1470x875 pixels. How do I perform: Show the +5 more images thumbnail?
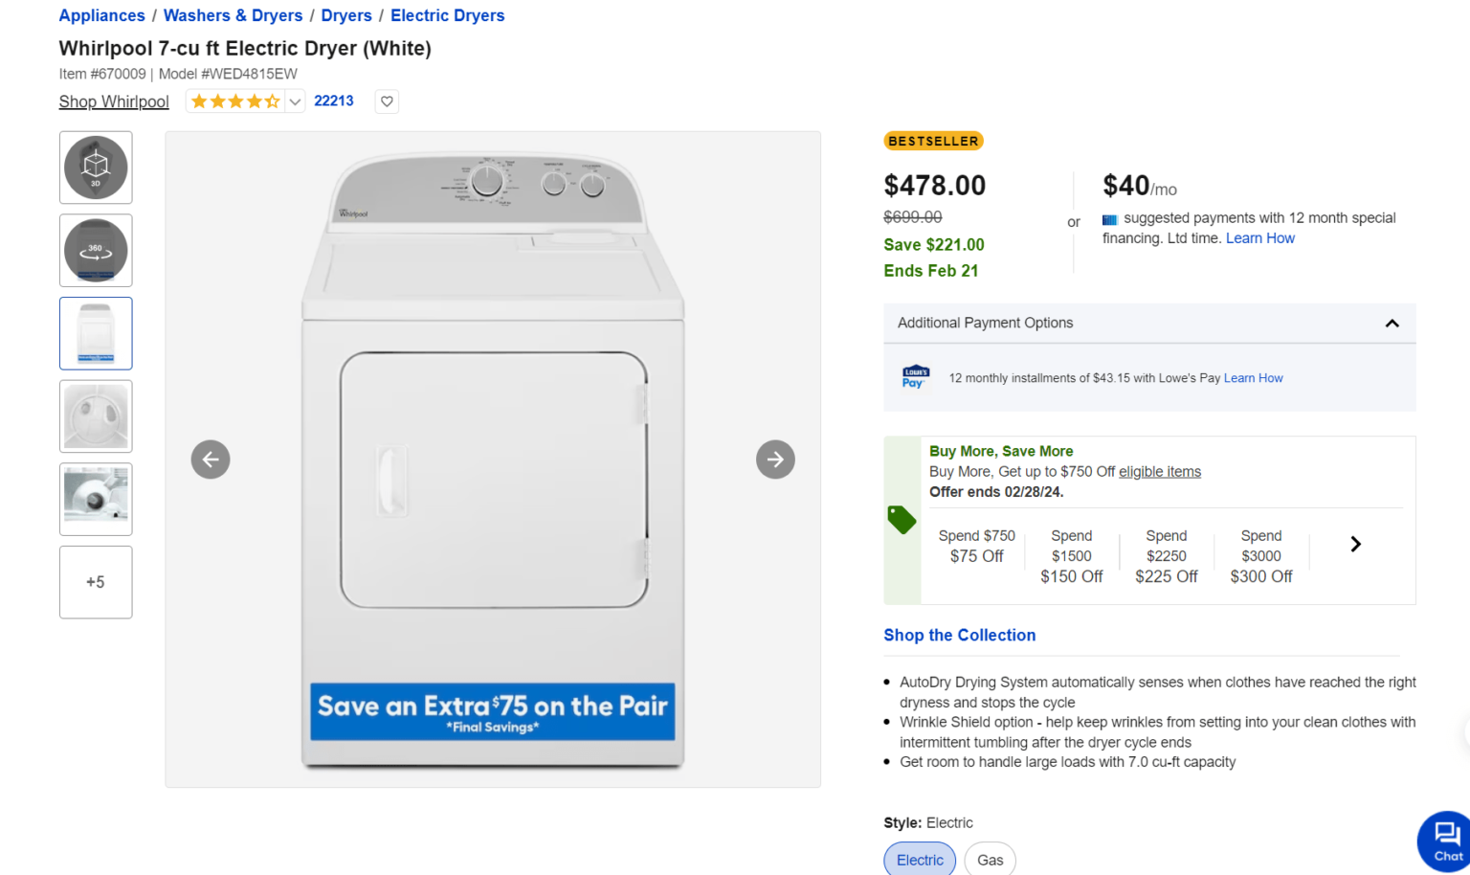pyautogui.click(x=96, y=582)
